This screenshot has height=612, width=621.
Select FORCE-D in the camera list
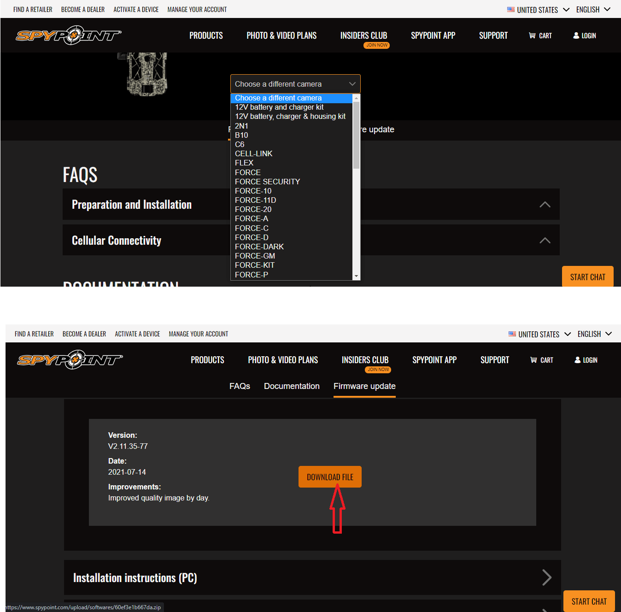[x=291, y=237]
